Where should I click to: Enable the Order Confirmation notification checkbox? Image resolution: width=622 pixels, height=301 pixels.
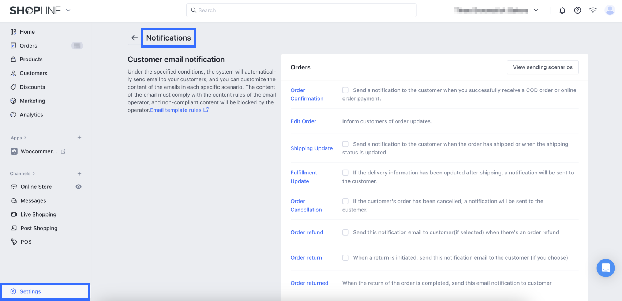(345, 90)
